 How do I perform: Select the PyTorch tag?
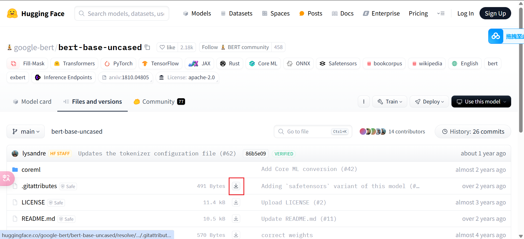pyautogui.click(x=118, y=63)
